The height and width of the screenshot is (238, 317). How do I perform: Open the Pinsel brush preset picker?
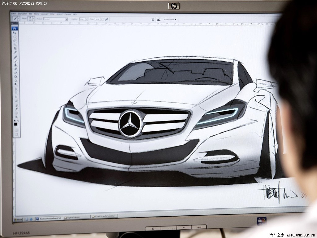(x=30, y=19)
